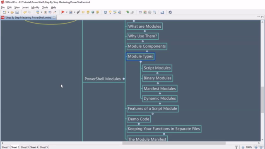Click the Boundary toolbar icon

(45, 12)
